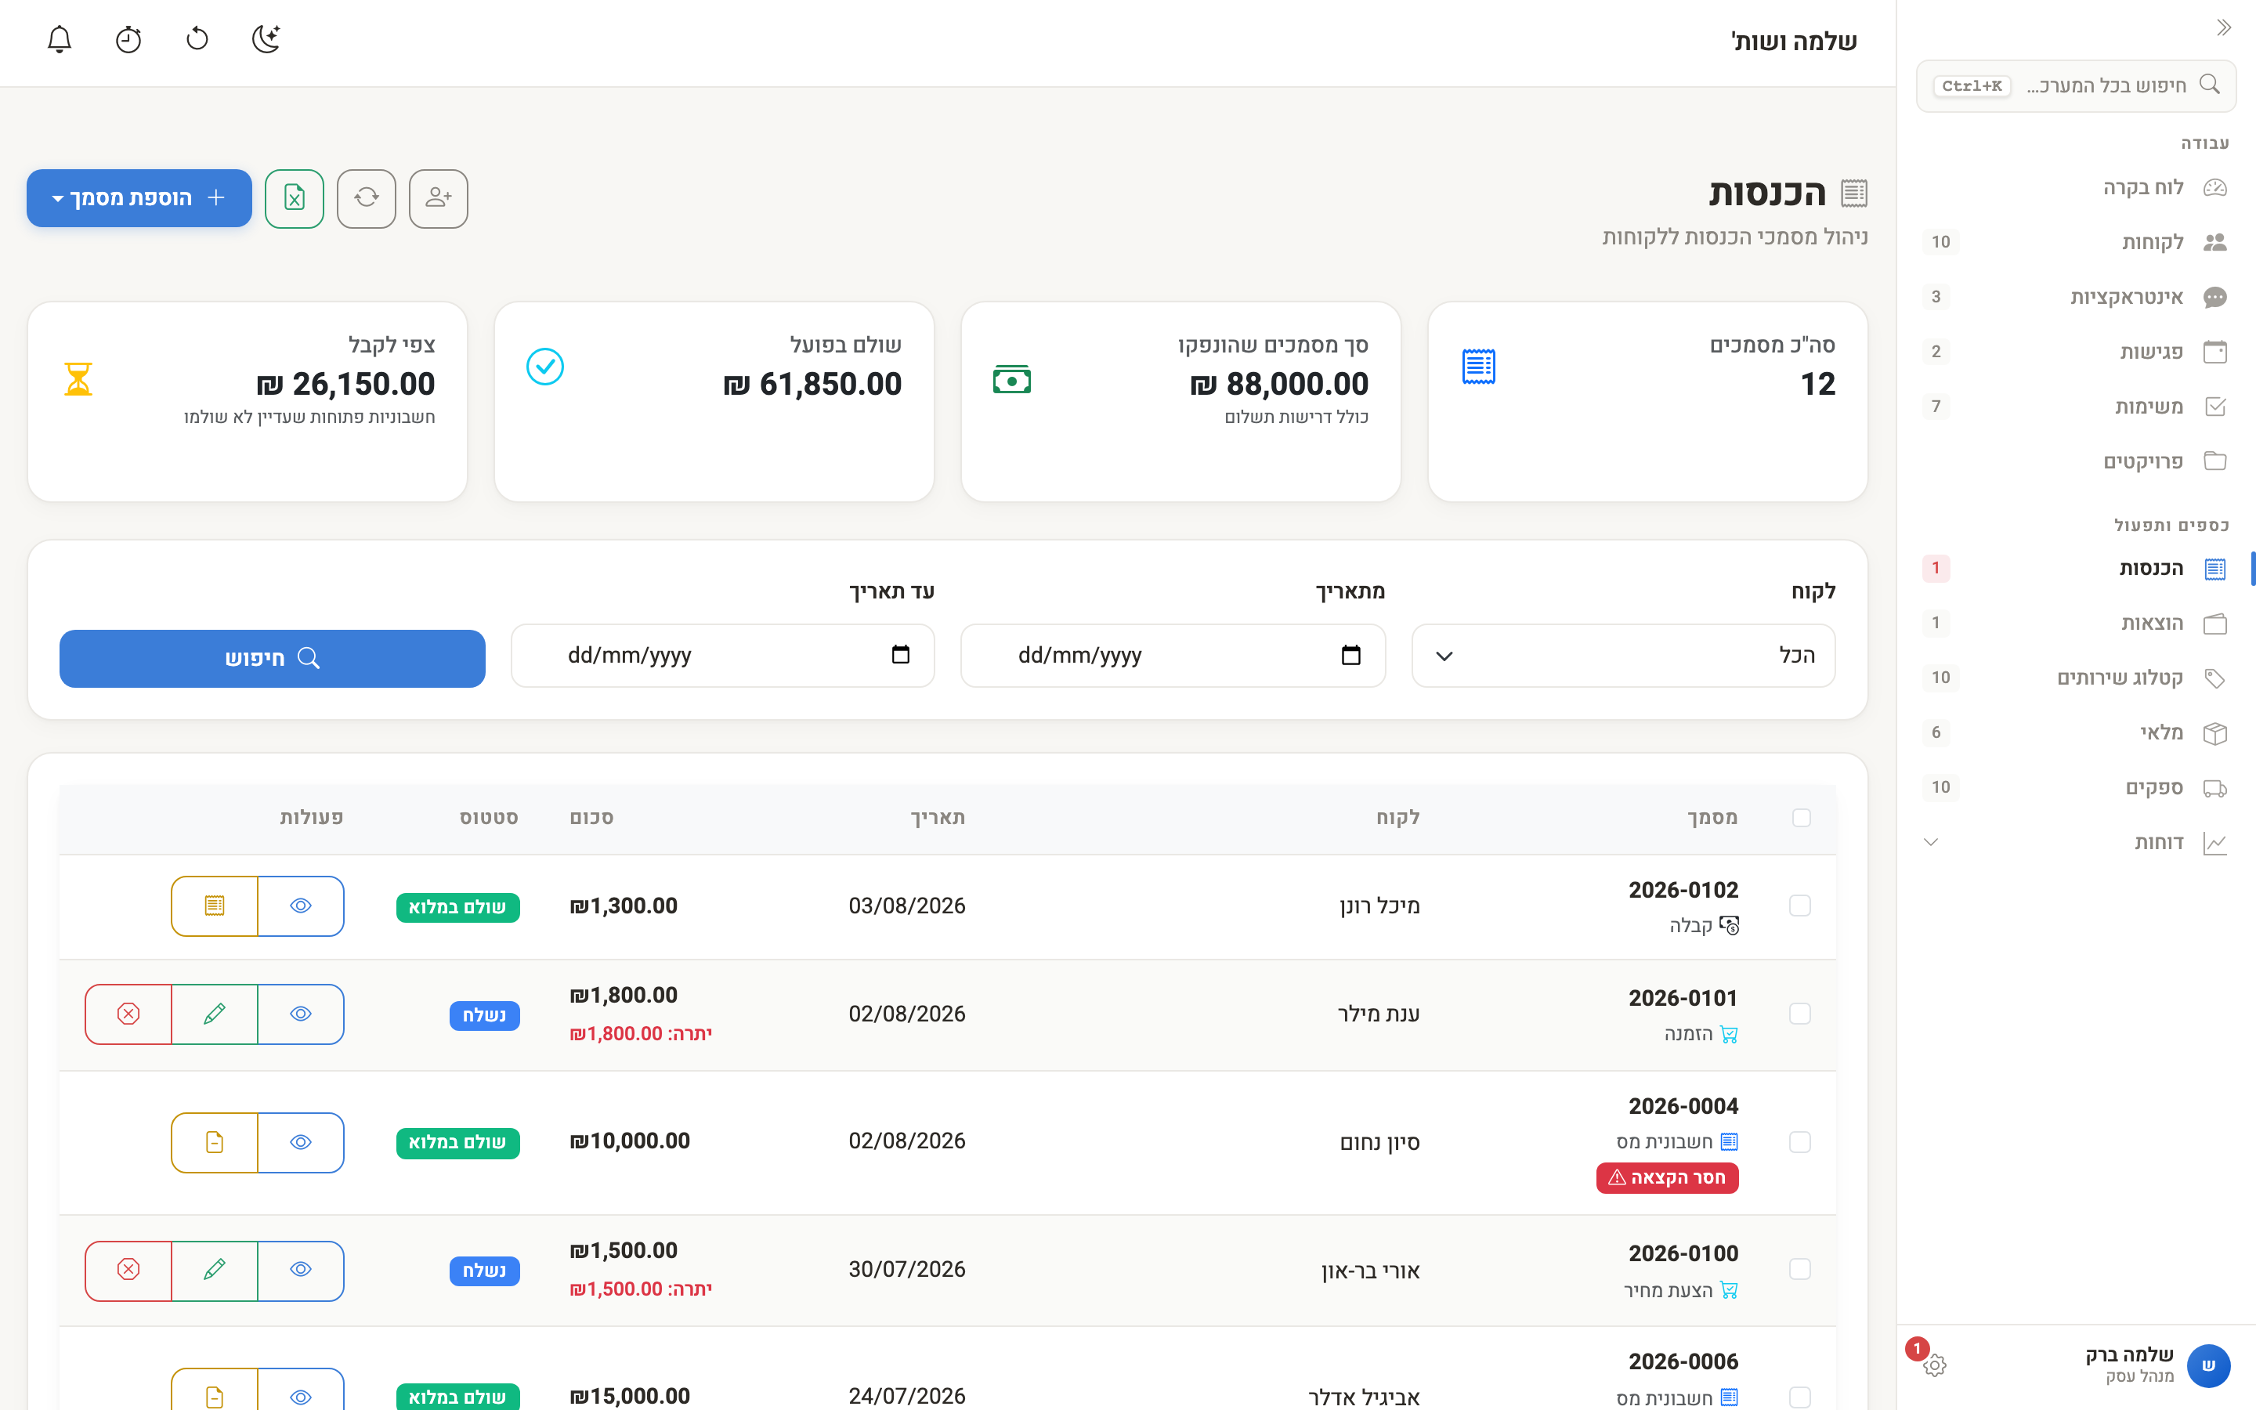View quote 2026-0100 with eye icon

(301, 1270)
